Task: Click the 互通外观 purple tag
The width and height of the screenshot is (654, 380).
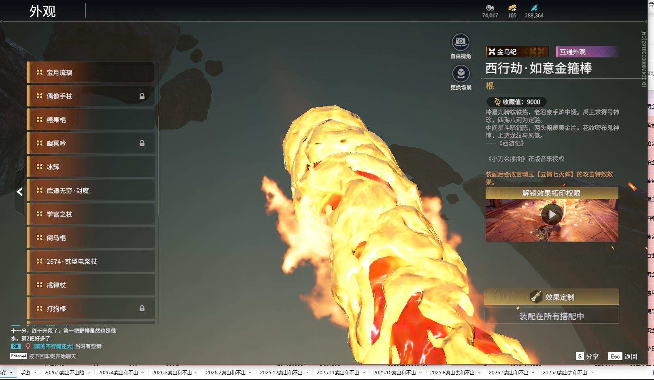Action: [587, 51]
